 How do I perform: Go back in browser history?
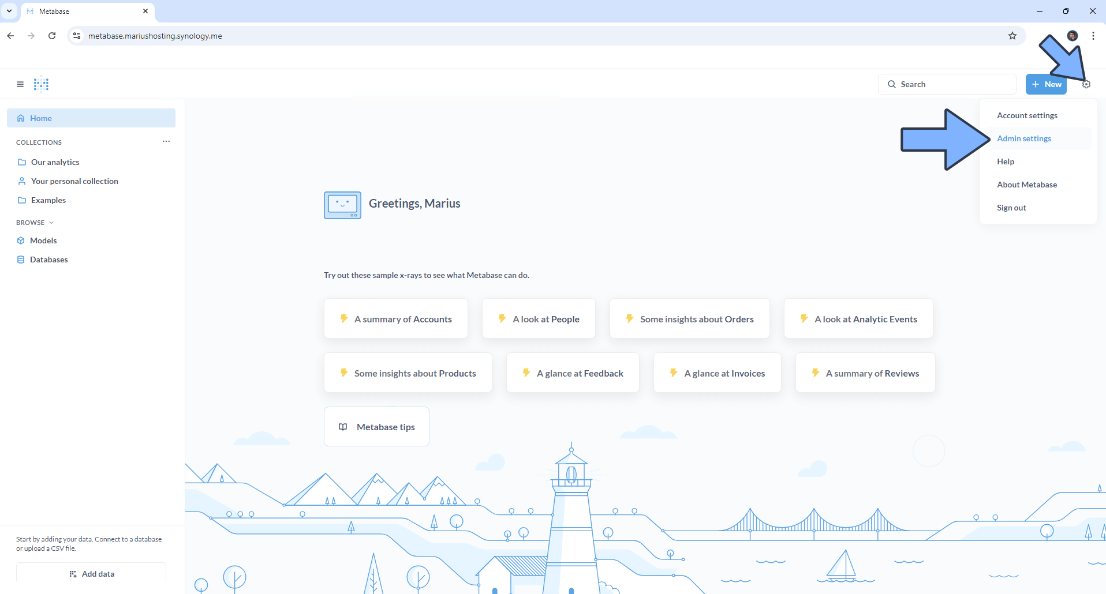tap(10, 36)
